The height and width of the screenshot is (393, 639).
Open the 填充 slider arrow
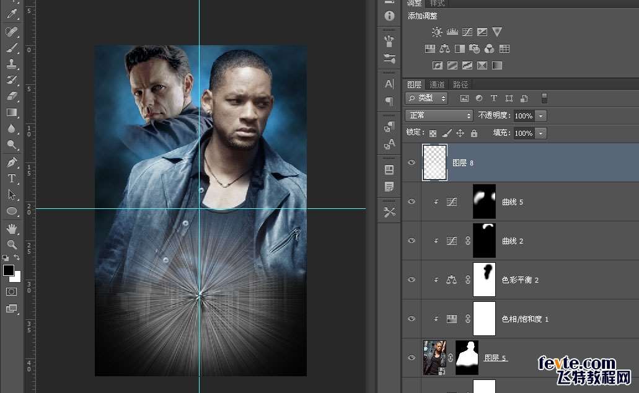(x=541, y=133)
